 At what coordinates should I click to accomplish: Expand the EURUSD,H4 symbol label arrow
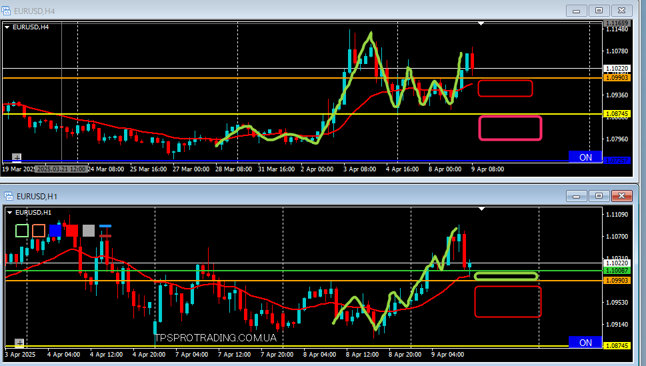click(8, 27)
